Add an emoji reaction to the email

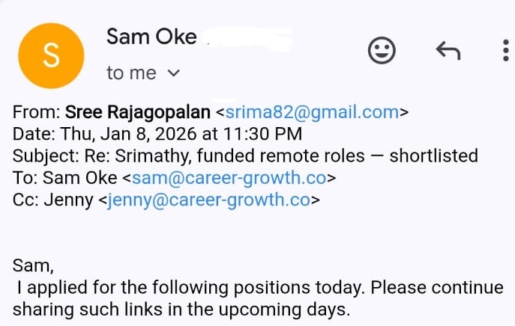click(382, 51)
